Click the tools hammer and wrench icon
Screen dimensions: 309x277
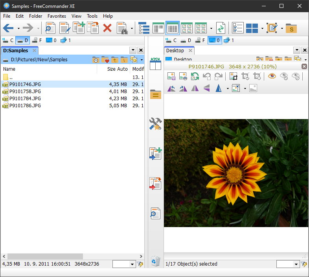[x=155, y=124]
